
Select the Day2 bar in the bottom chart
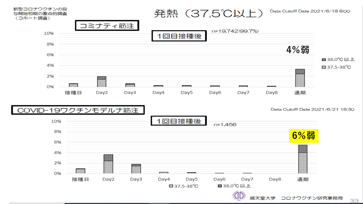click(x=108, y=164)
